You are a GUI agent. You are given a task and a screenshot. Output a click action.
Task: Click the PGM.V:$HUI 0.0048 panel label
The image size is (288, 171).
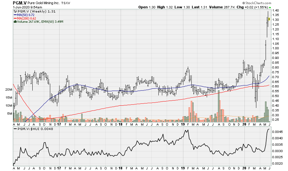(35, 129)
